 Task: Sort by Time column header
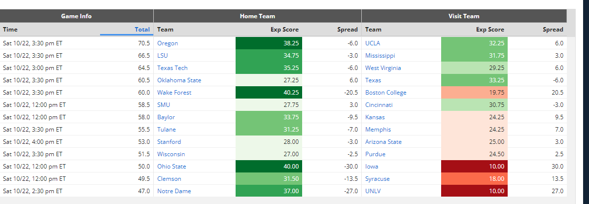click(x=10, y=29)
